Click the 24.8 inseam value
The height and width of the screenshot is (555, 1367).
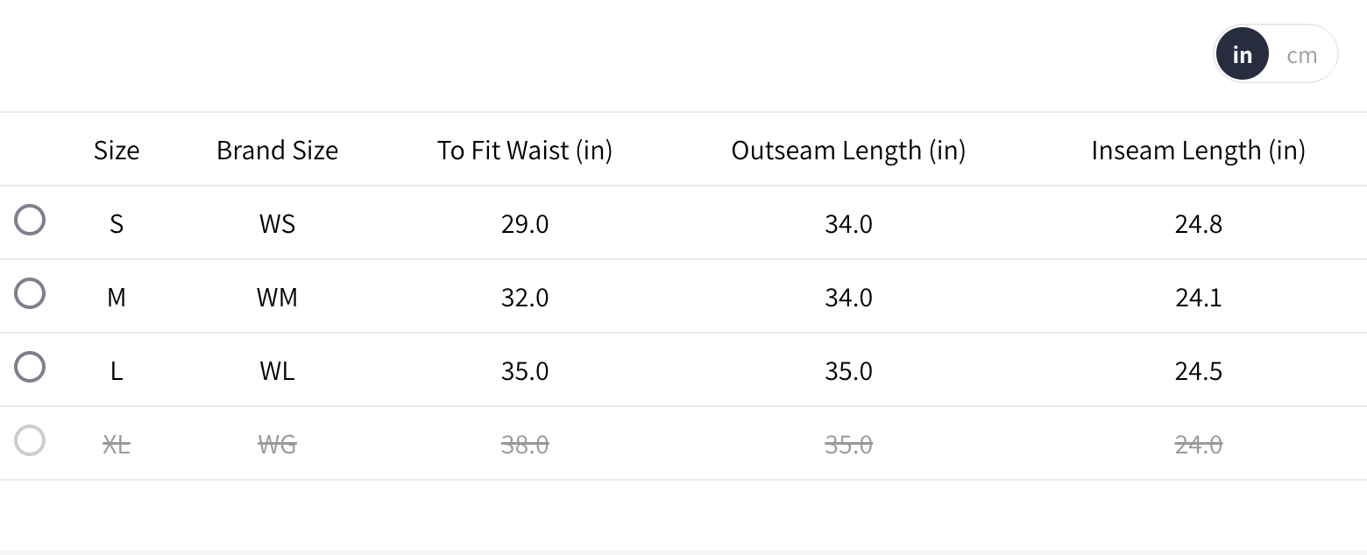point(1198,224)
